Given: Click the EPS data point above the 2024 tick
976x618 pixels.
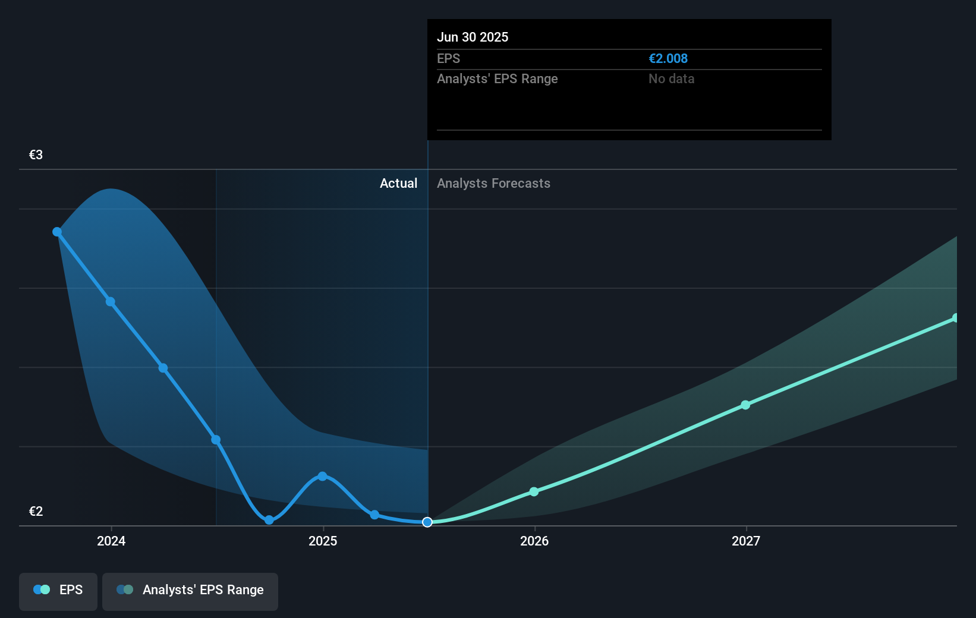Looking at the screenshot, I should [x=111, y=302].
